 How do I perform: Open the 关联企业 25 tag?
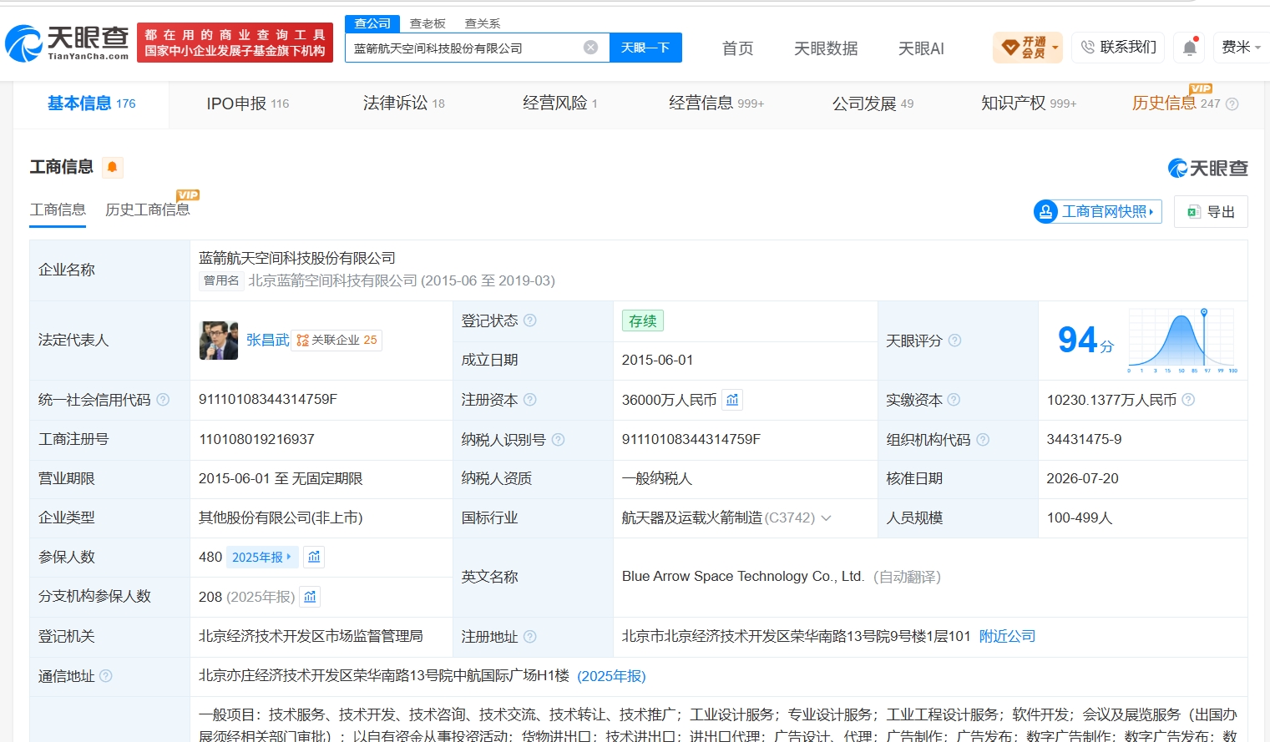[336, 341]
